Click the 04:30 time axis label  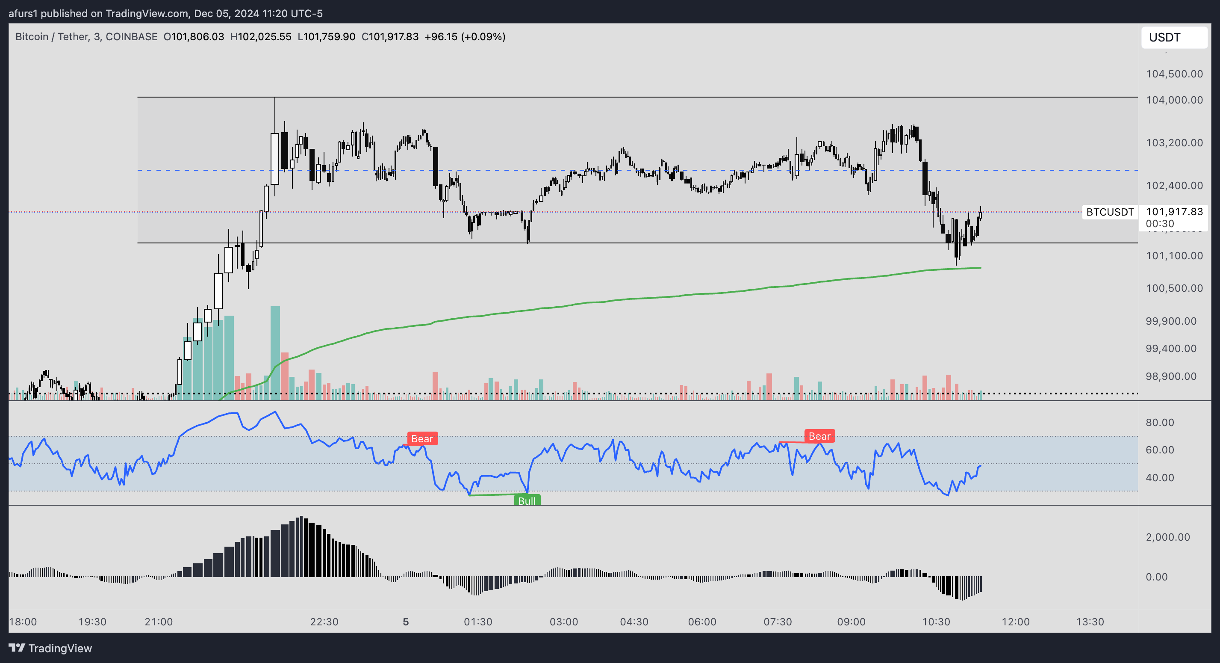point(634,622)
